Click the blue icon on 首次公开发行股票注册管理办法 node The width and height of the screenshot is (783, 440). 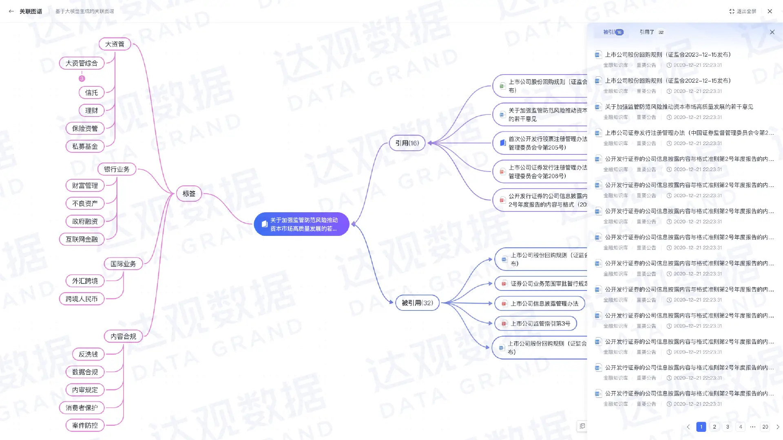pos(503,143)
